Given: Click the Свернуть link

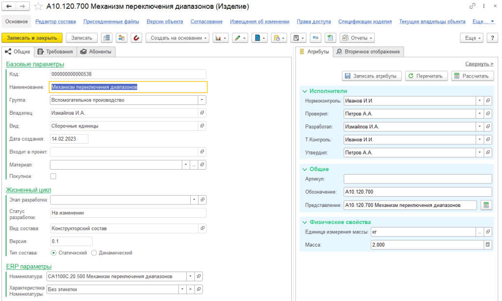Looking at the screenshot, I should point(479,64).
